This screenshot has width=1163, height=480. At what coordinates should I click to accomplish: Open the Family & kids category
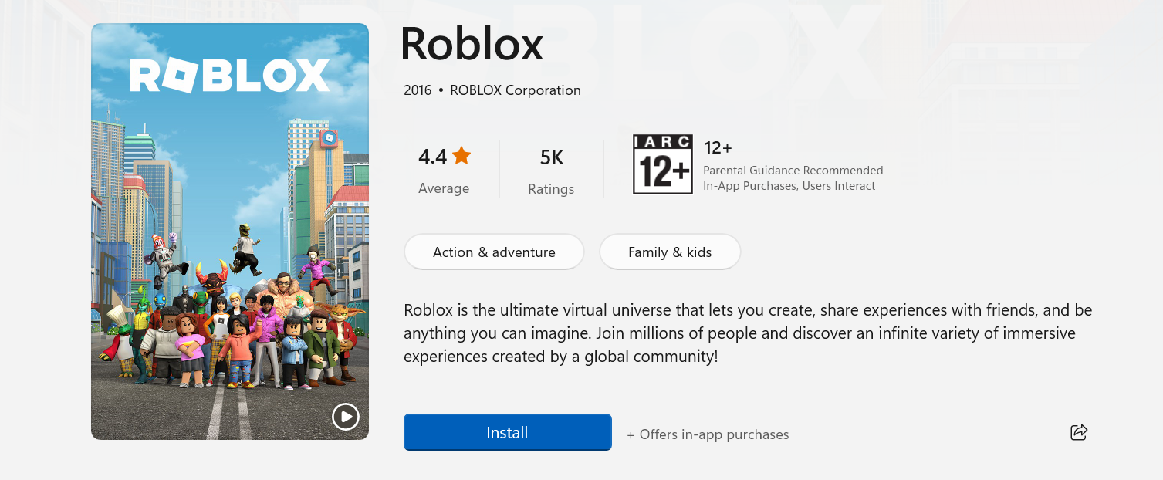[x=669, y=252]
